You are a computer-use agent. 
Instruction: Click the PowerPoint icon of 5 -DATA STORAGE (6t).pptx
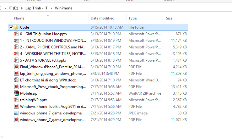tap(16, 60)
